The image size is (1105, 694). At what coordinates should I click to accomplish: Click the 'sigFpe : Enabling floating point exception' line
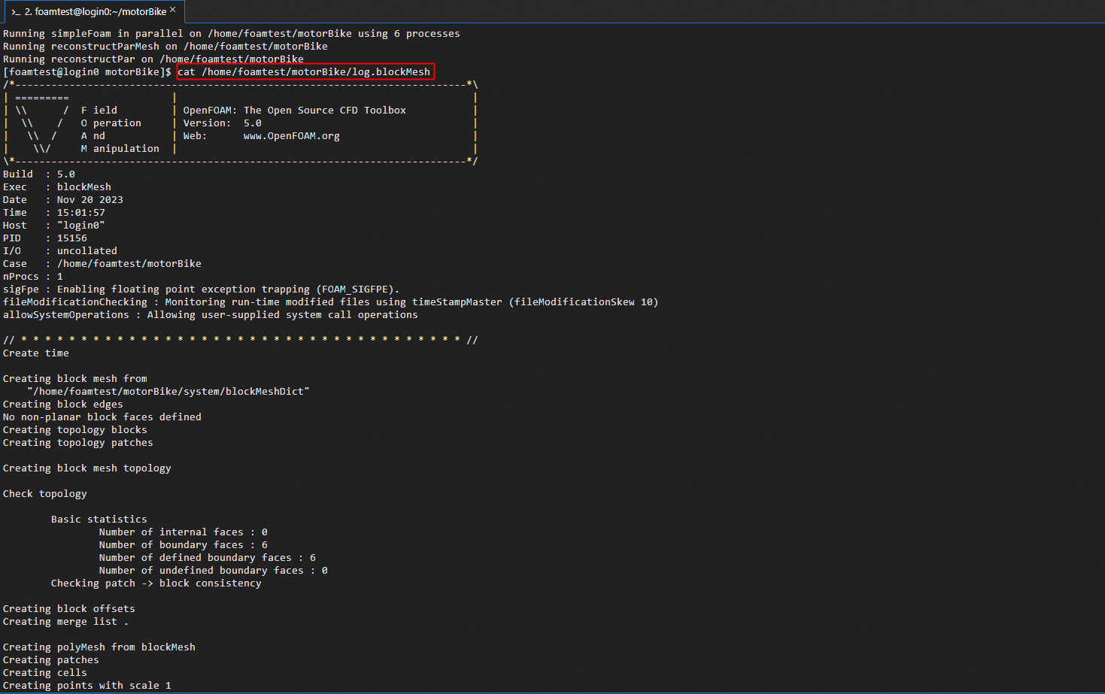pos(202,289)
